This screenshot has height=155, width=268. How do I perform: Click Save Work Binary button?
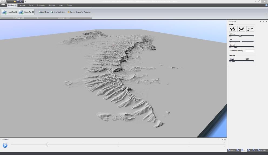coord(58,12)
